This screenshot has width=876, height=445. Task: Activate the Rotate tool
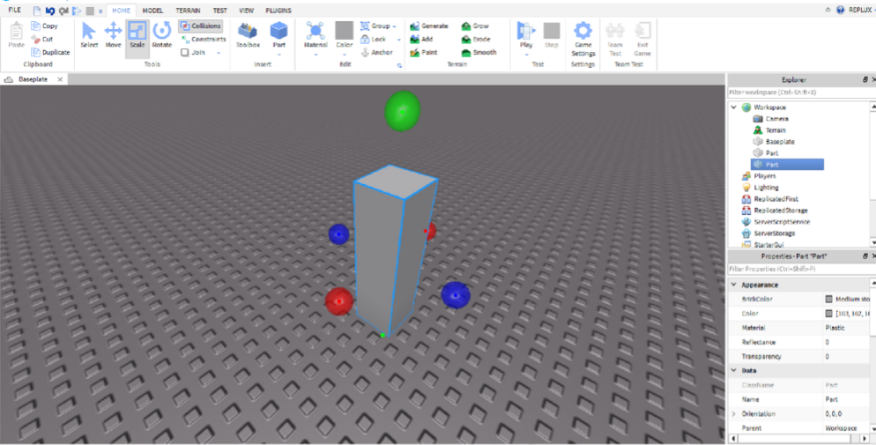[x=161, y=35]
